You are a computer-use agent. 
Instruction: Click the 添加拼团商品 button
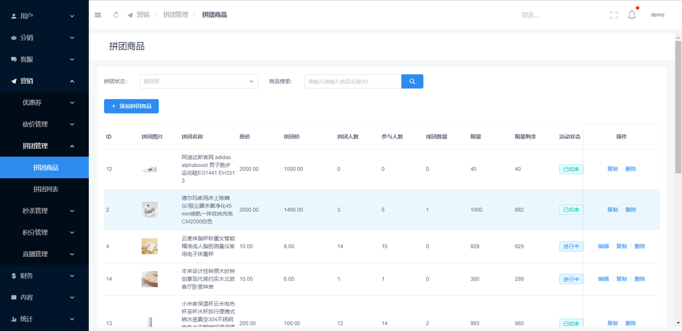(x=131, y=106)
